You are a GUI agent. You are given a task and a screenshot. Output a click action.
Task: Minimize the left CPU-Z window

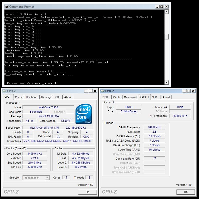point(86,91)
